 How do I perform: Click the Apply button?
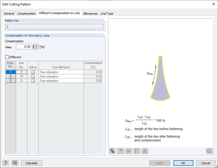click(x=159, y=163)
